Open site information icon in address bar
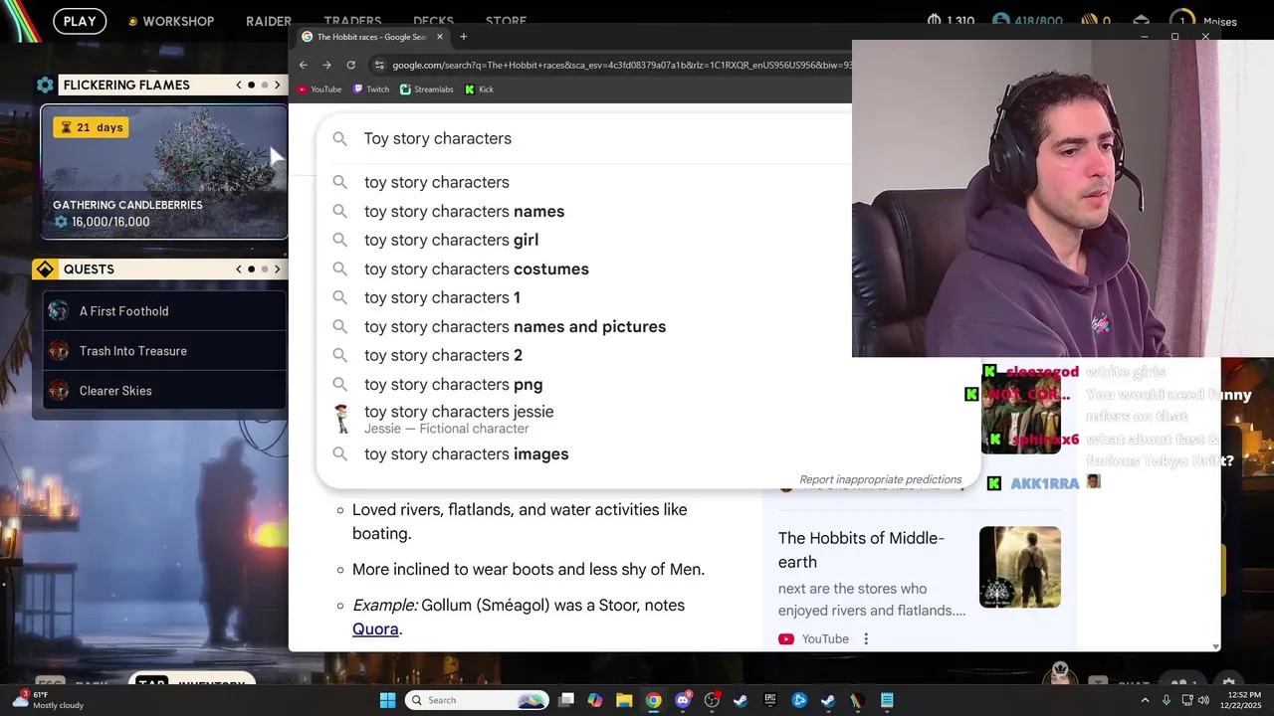The image size is (1274, 716). tap(379, 65)
